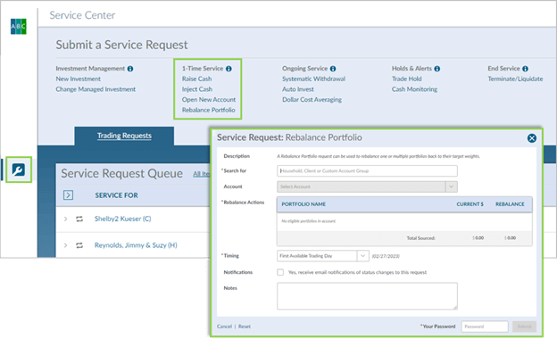Close the Rebalance Portfolio dialog

[x=532, y=138]
